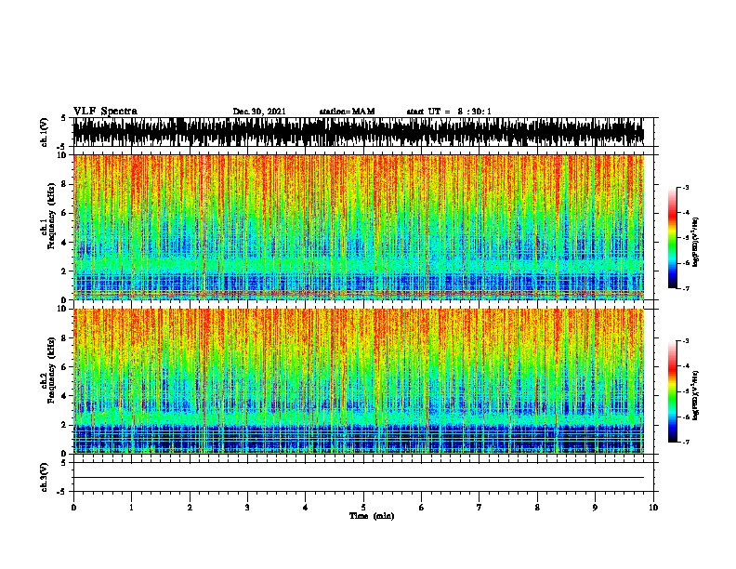This screenshot has width=736, height=569.
Task: Click inside the ch.1 spectrogram panel
Action: point(359,227)
